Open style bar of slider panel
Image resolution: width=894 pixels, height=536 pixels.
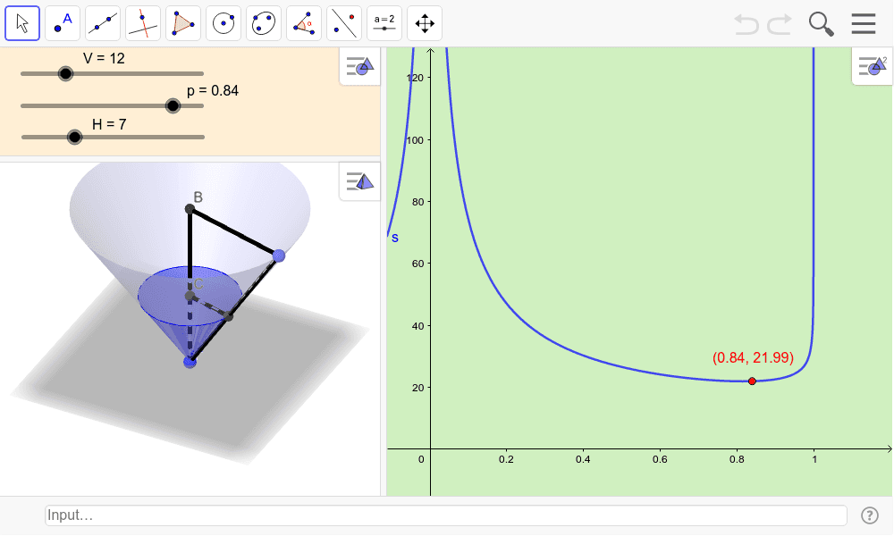[359, 67]
